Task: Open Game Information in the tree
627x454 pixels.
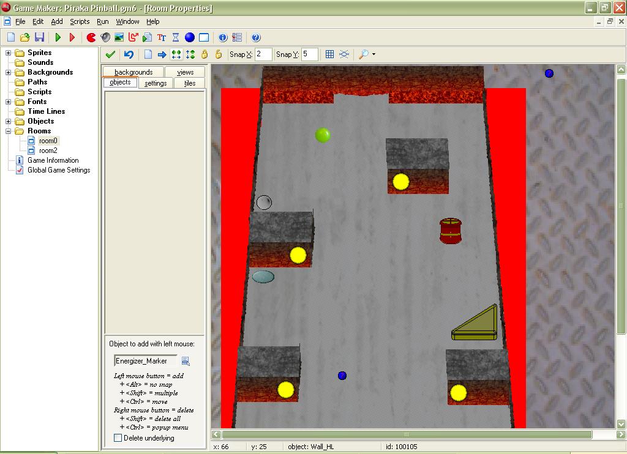Action: [53, 160]
